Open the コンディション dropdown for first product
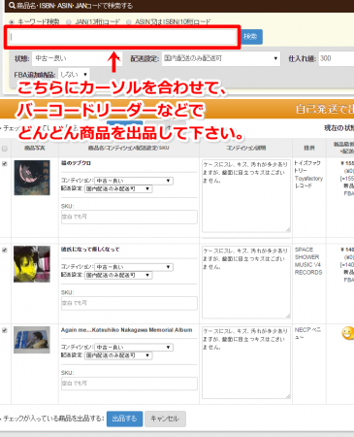Viewport: 354px width, 437px height. (134, 181)
